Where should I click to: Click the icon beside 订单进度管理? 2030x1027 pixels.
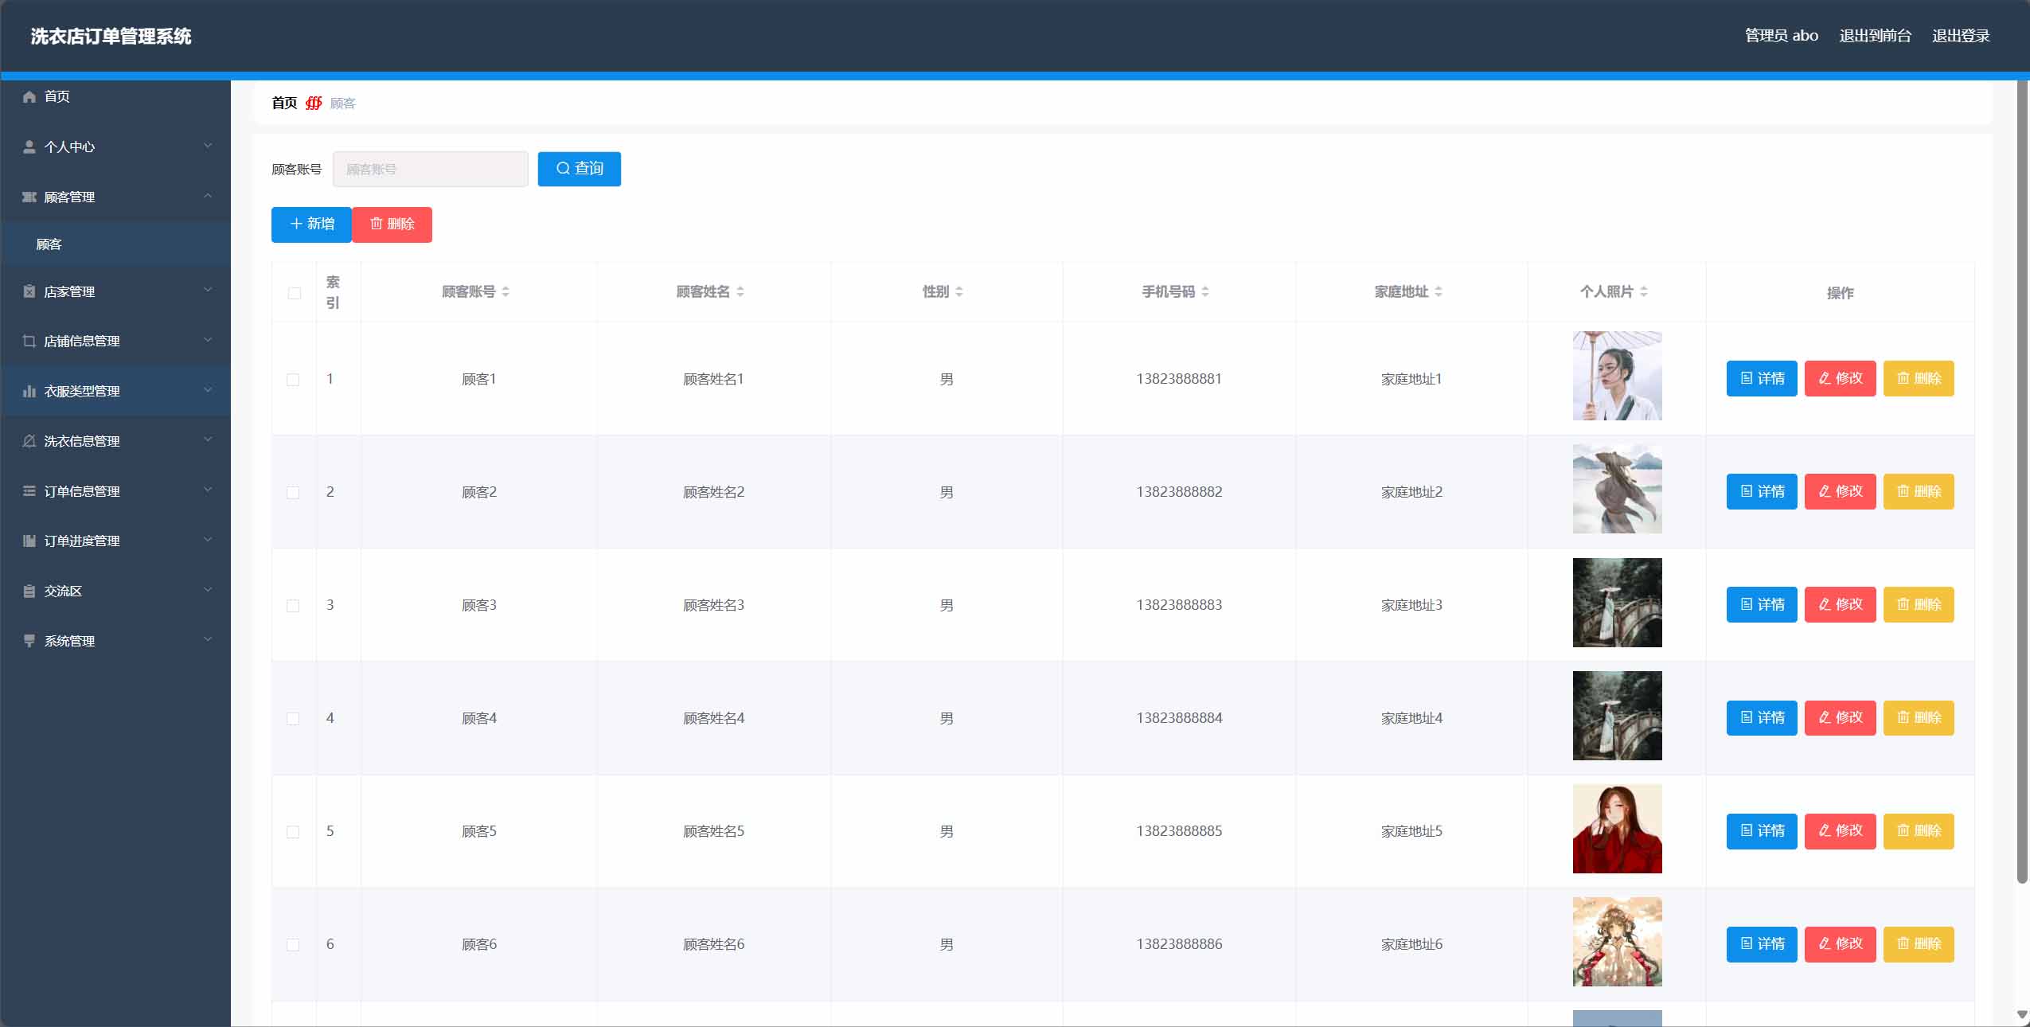click(x=29, y=541)
